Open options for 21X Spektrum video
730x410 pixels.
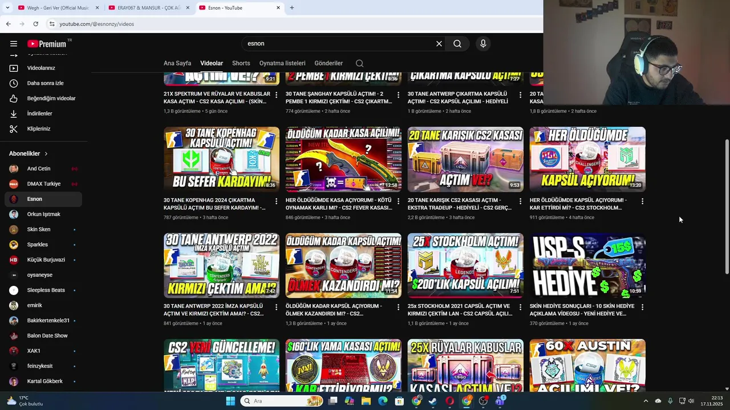tap(276, 95)
